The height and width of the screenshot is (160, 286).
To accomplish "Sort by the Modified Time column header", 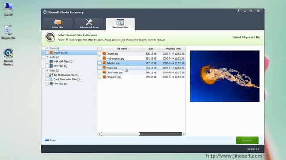I will point(173,48).
